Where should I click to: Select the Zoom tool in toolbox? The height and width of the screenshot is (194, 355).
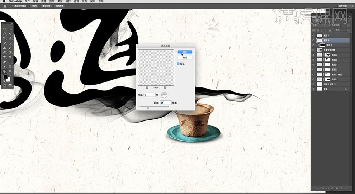10,71
